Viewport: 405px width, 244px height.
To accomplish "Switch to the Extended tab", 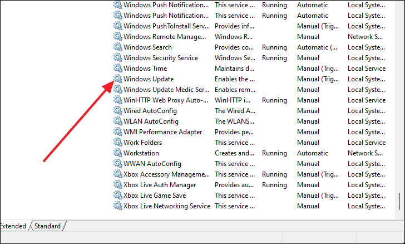I will pyautogui.click(x=13, y=226).
